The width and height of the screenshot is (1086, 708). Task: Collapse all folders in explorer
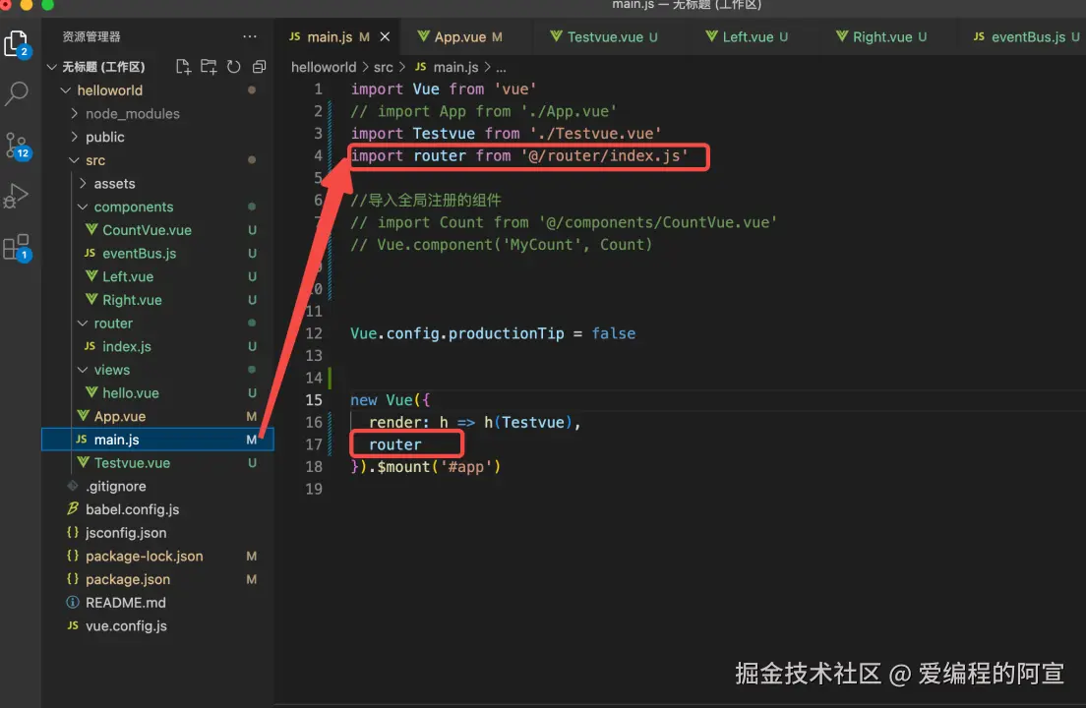(x=259, y=67)
